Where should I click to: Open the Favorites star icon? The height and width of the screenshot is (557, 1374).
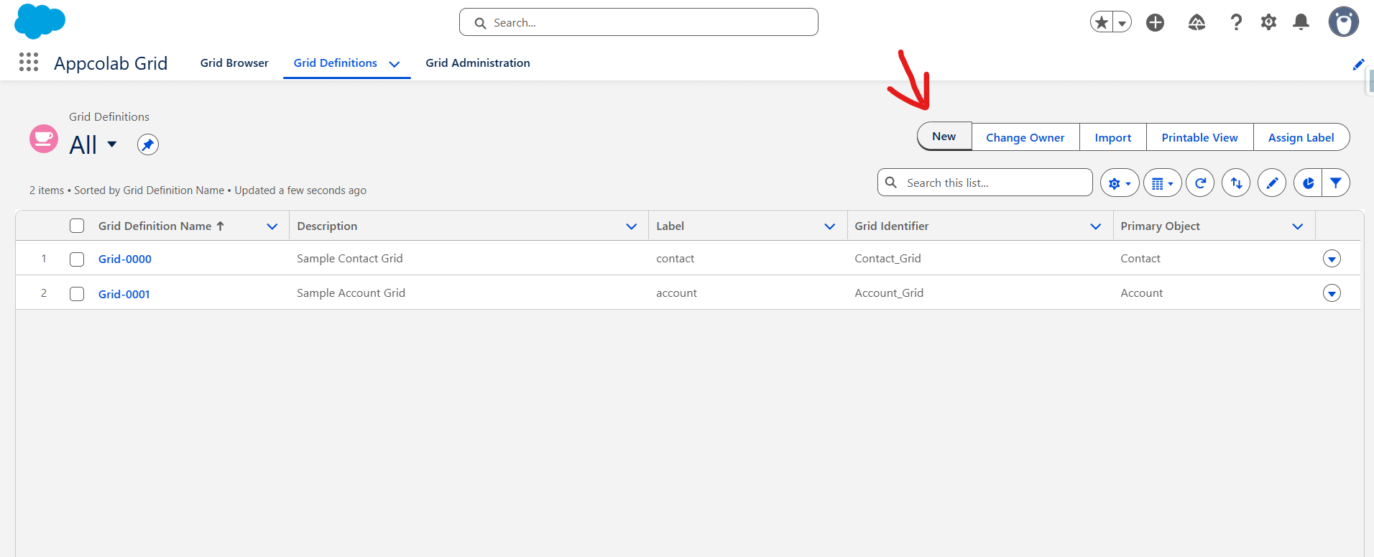coord(1101,22)
